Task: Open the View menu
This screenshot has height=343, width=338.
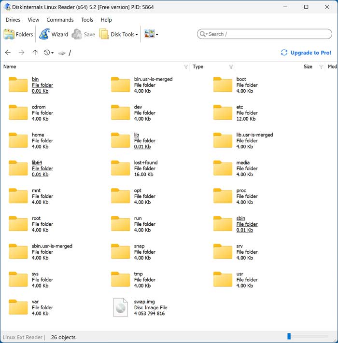Action: click(33, 20)
